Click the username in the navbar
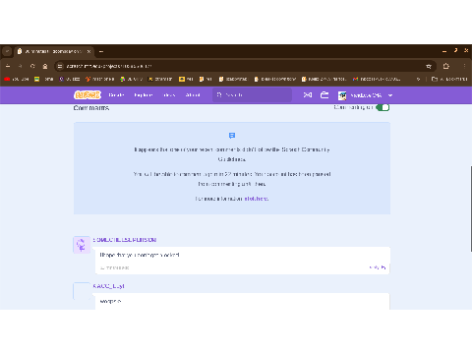 coord(366,95)
